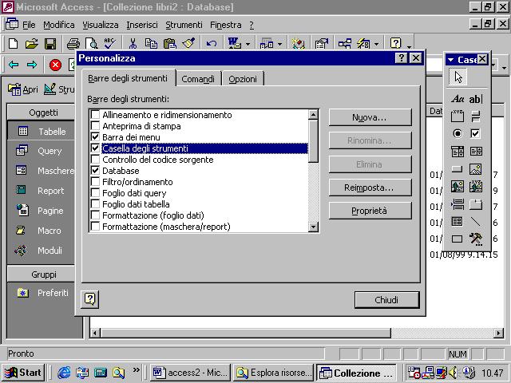511x383 pixels.
Task: Select the Image tool in toolbox
Action: coord(476,168)
